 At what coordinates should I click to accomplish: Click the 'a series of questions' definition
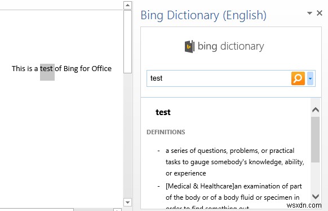click(234, 162)
